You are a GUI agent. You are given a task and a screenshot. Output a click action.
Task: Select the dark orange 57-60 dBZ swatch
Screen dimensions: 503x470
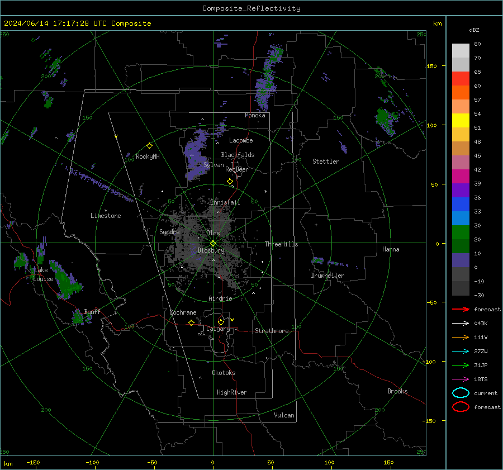click(x=461, y=93)
